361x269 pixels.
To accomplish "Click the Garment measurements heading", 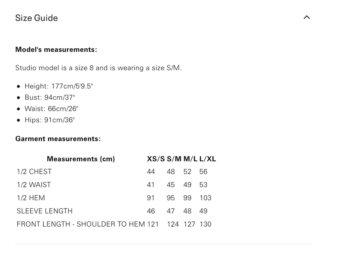I will [58, 139].
